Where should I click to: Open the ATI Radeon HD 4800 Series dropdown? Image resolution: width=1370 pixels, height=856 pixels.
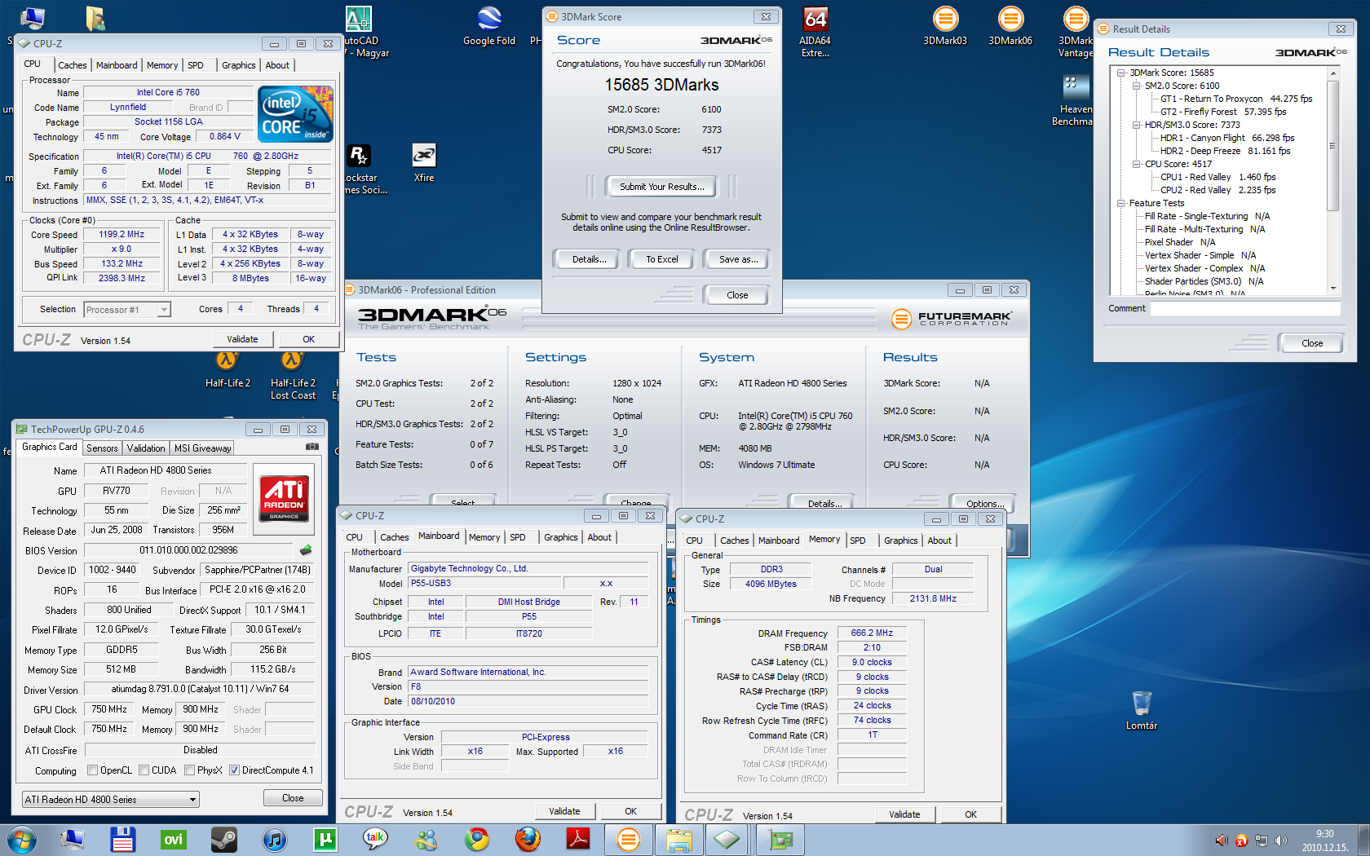pos(111,800)
